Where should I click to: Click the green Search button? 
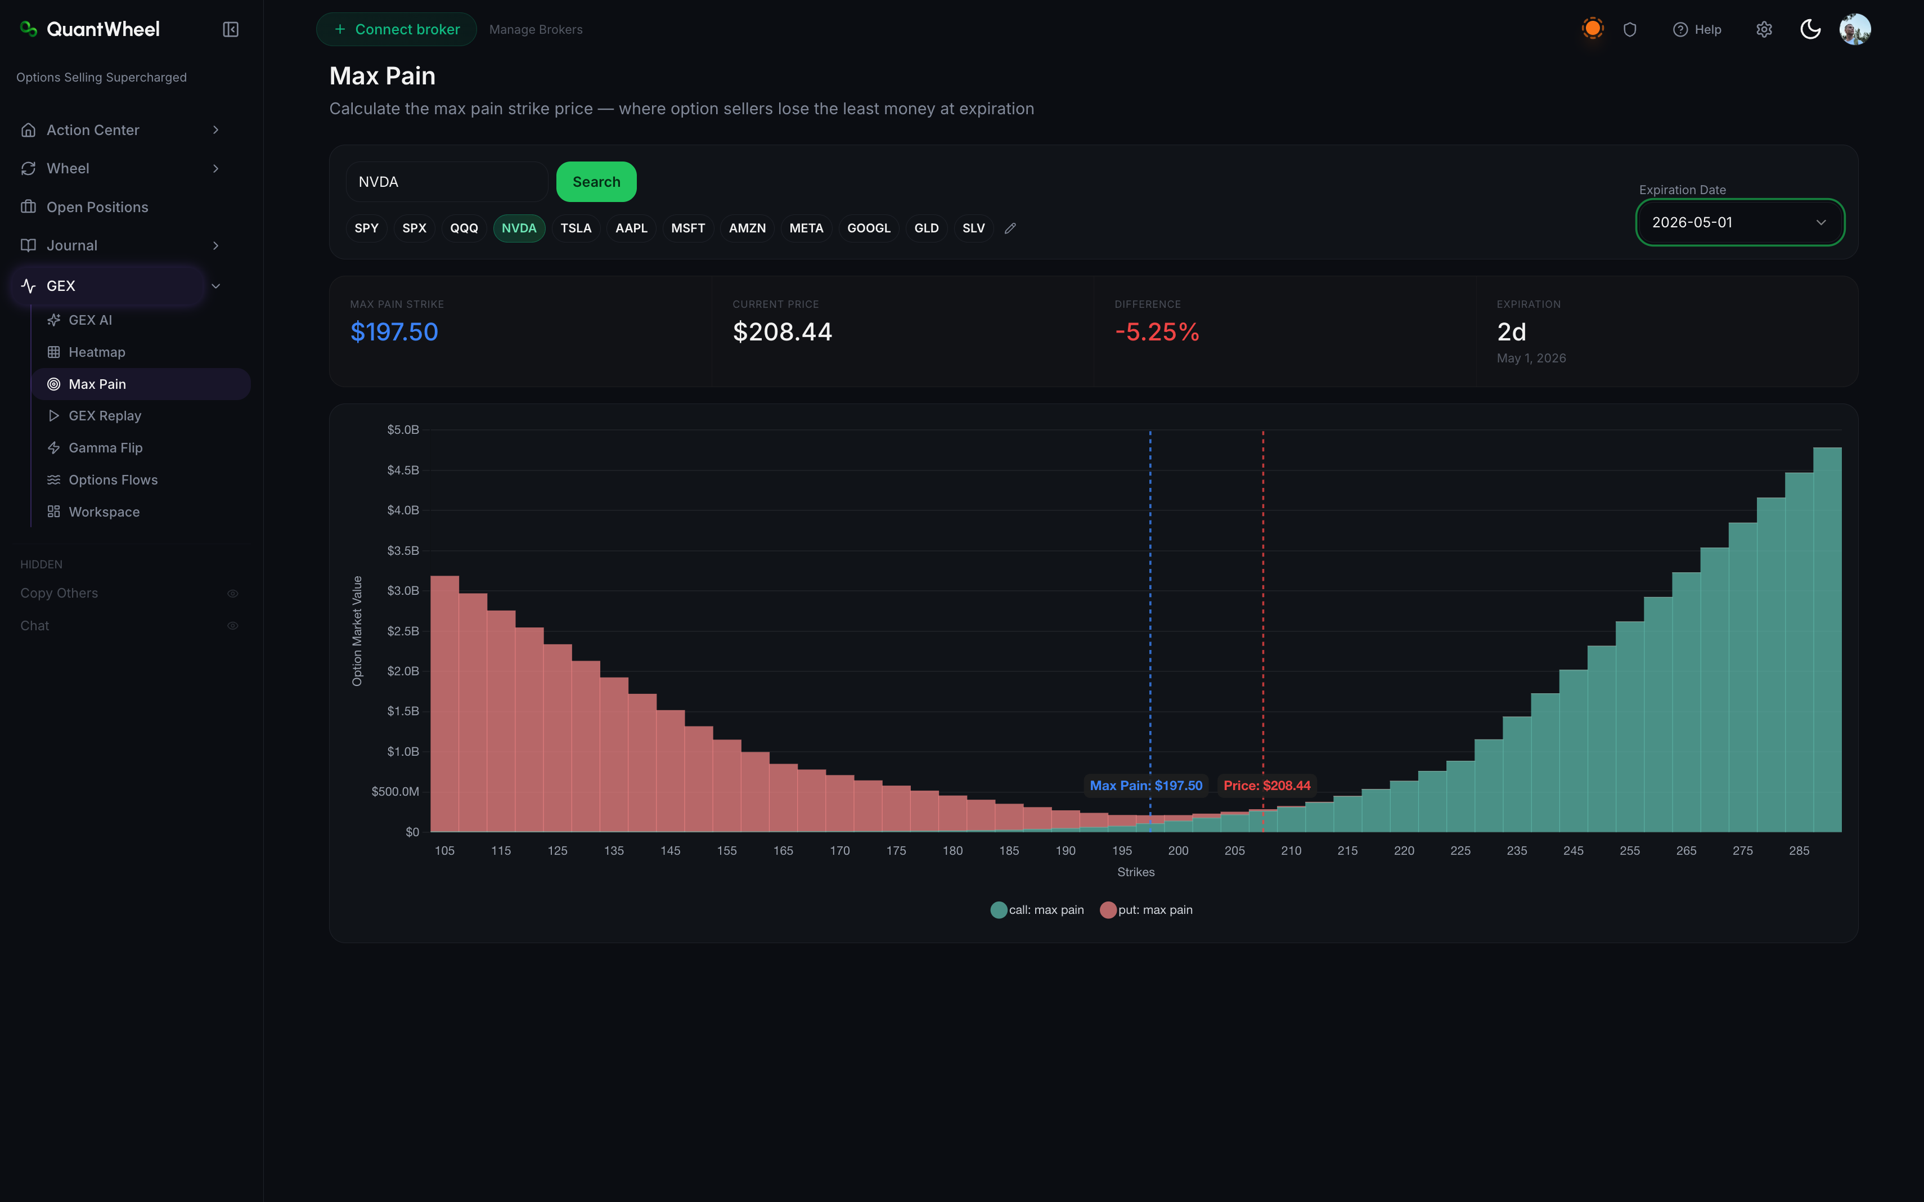(x=596, y=182)
